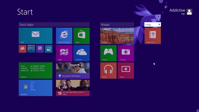
Task: Launch Internet Explorer tile
Action: pos(64,36)
